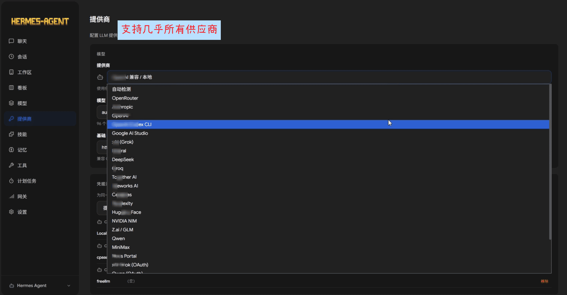Expand the Hermes Agent profile chevron

tap(69, 286)
